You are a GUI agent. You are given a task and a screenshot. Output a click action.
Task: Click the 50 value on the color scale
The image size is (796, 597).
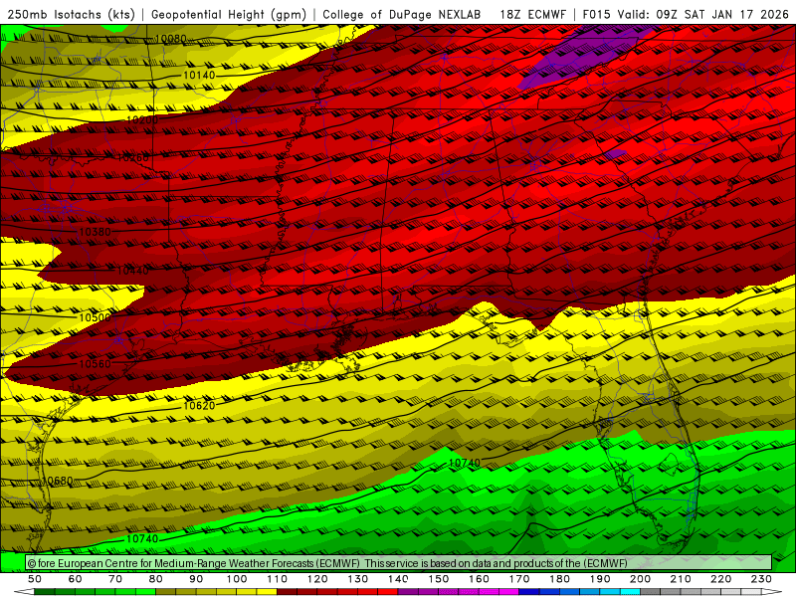click(x=35, y=579)
